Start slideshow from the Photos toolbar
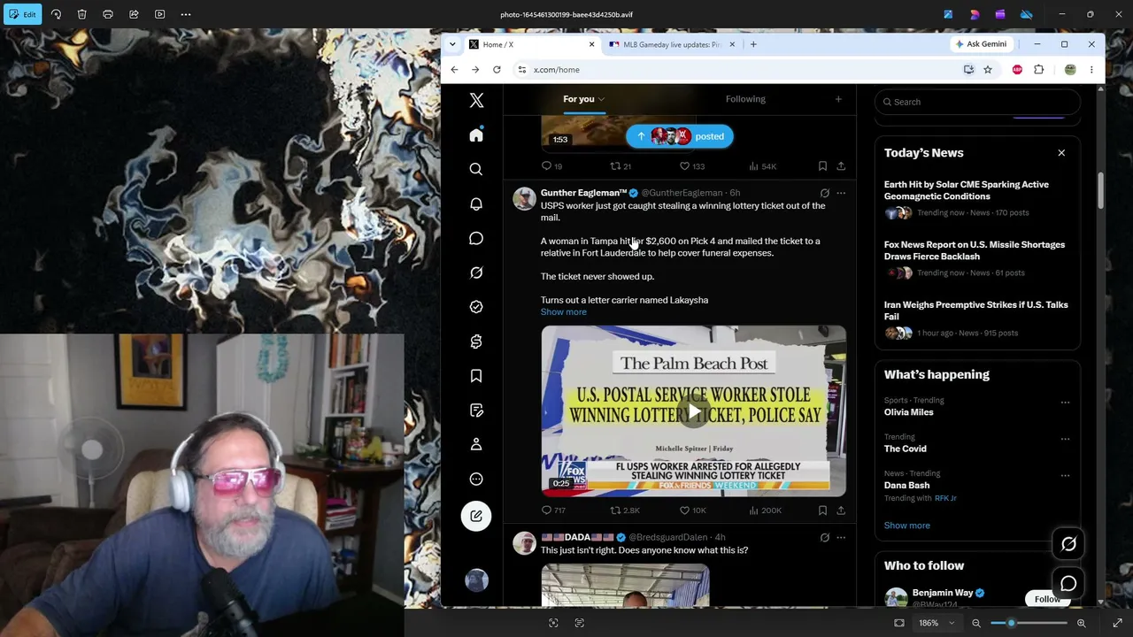1133x637 pixels. coord(159,14)
